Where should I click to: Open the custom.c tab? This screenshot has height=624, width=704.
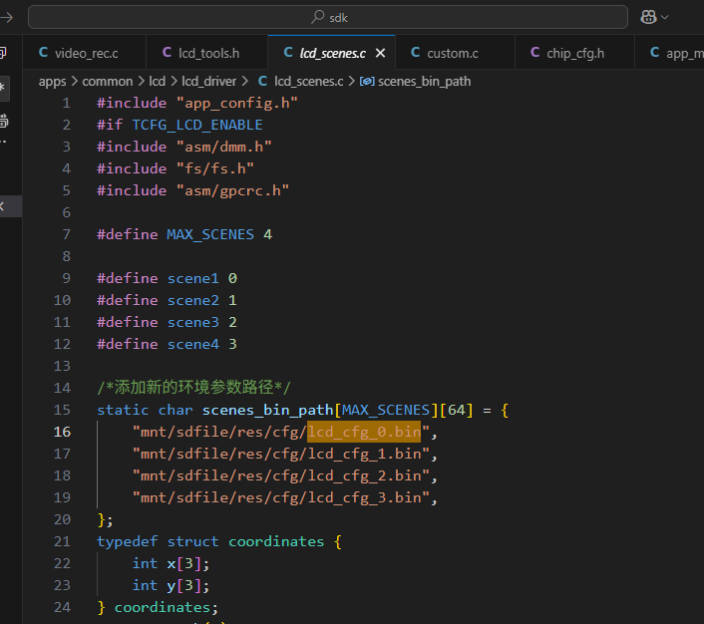point(455,53)
